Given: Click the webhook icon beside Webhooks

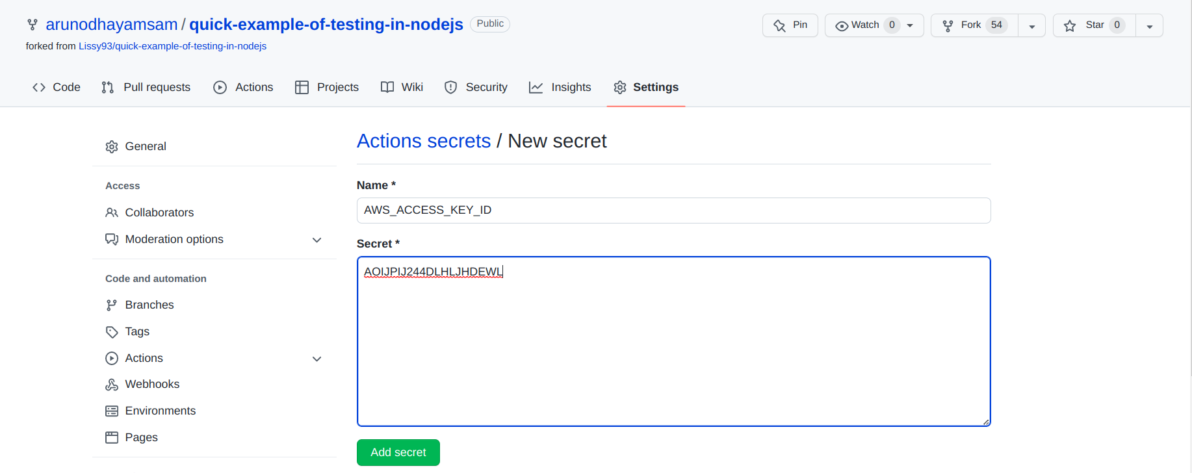Looking at the screenshot, I should (x=112, y=385).
